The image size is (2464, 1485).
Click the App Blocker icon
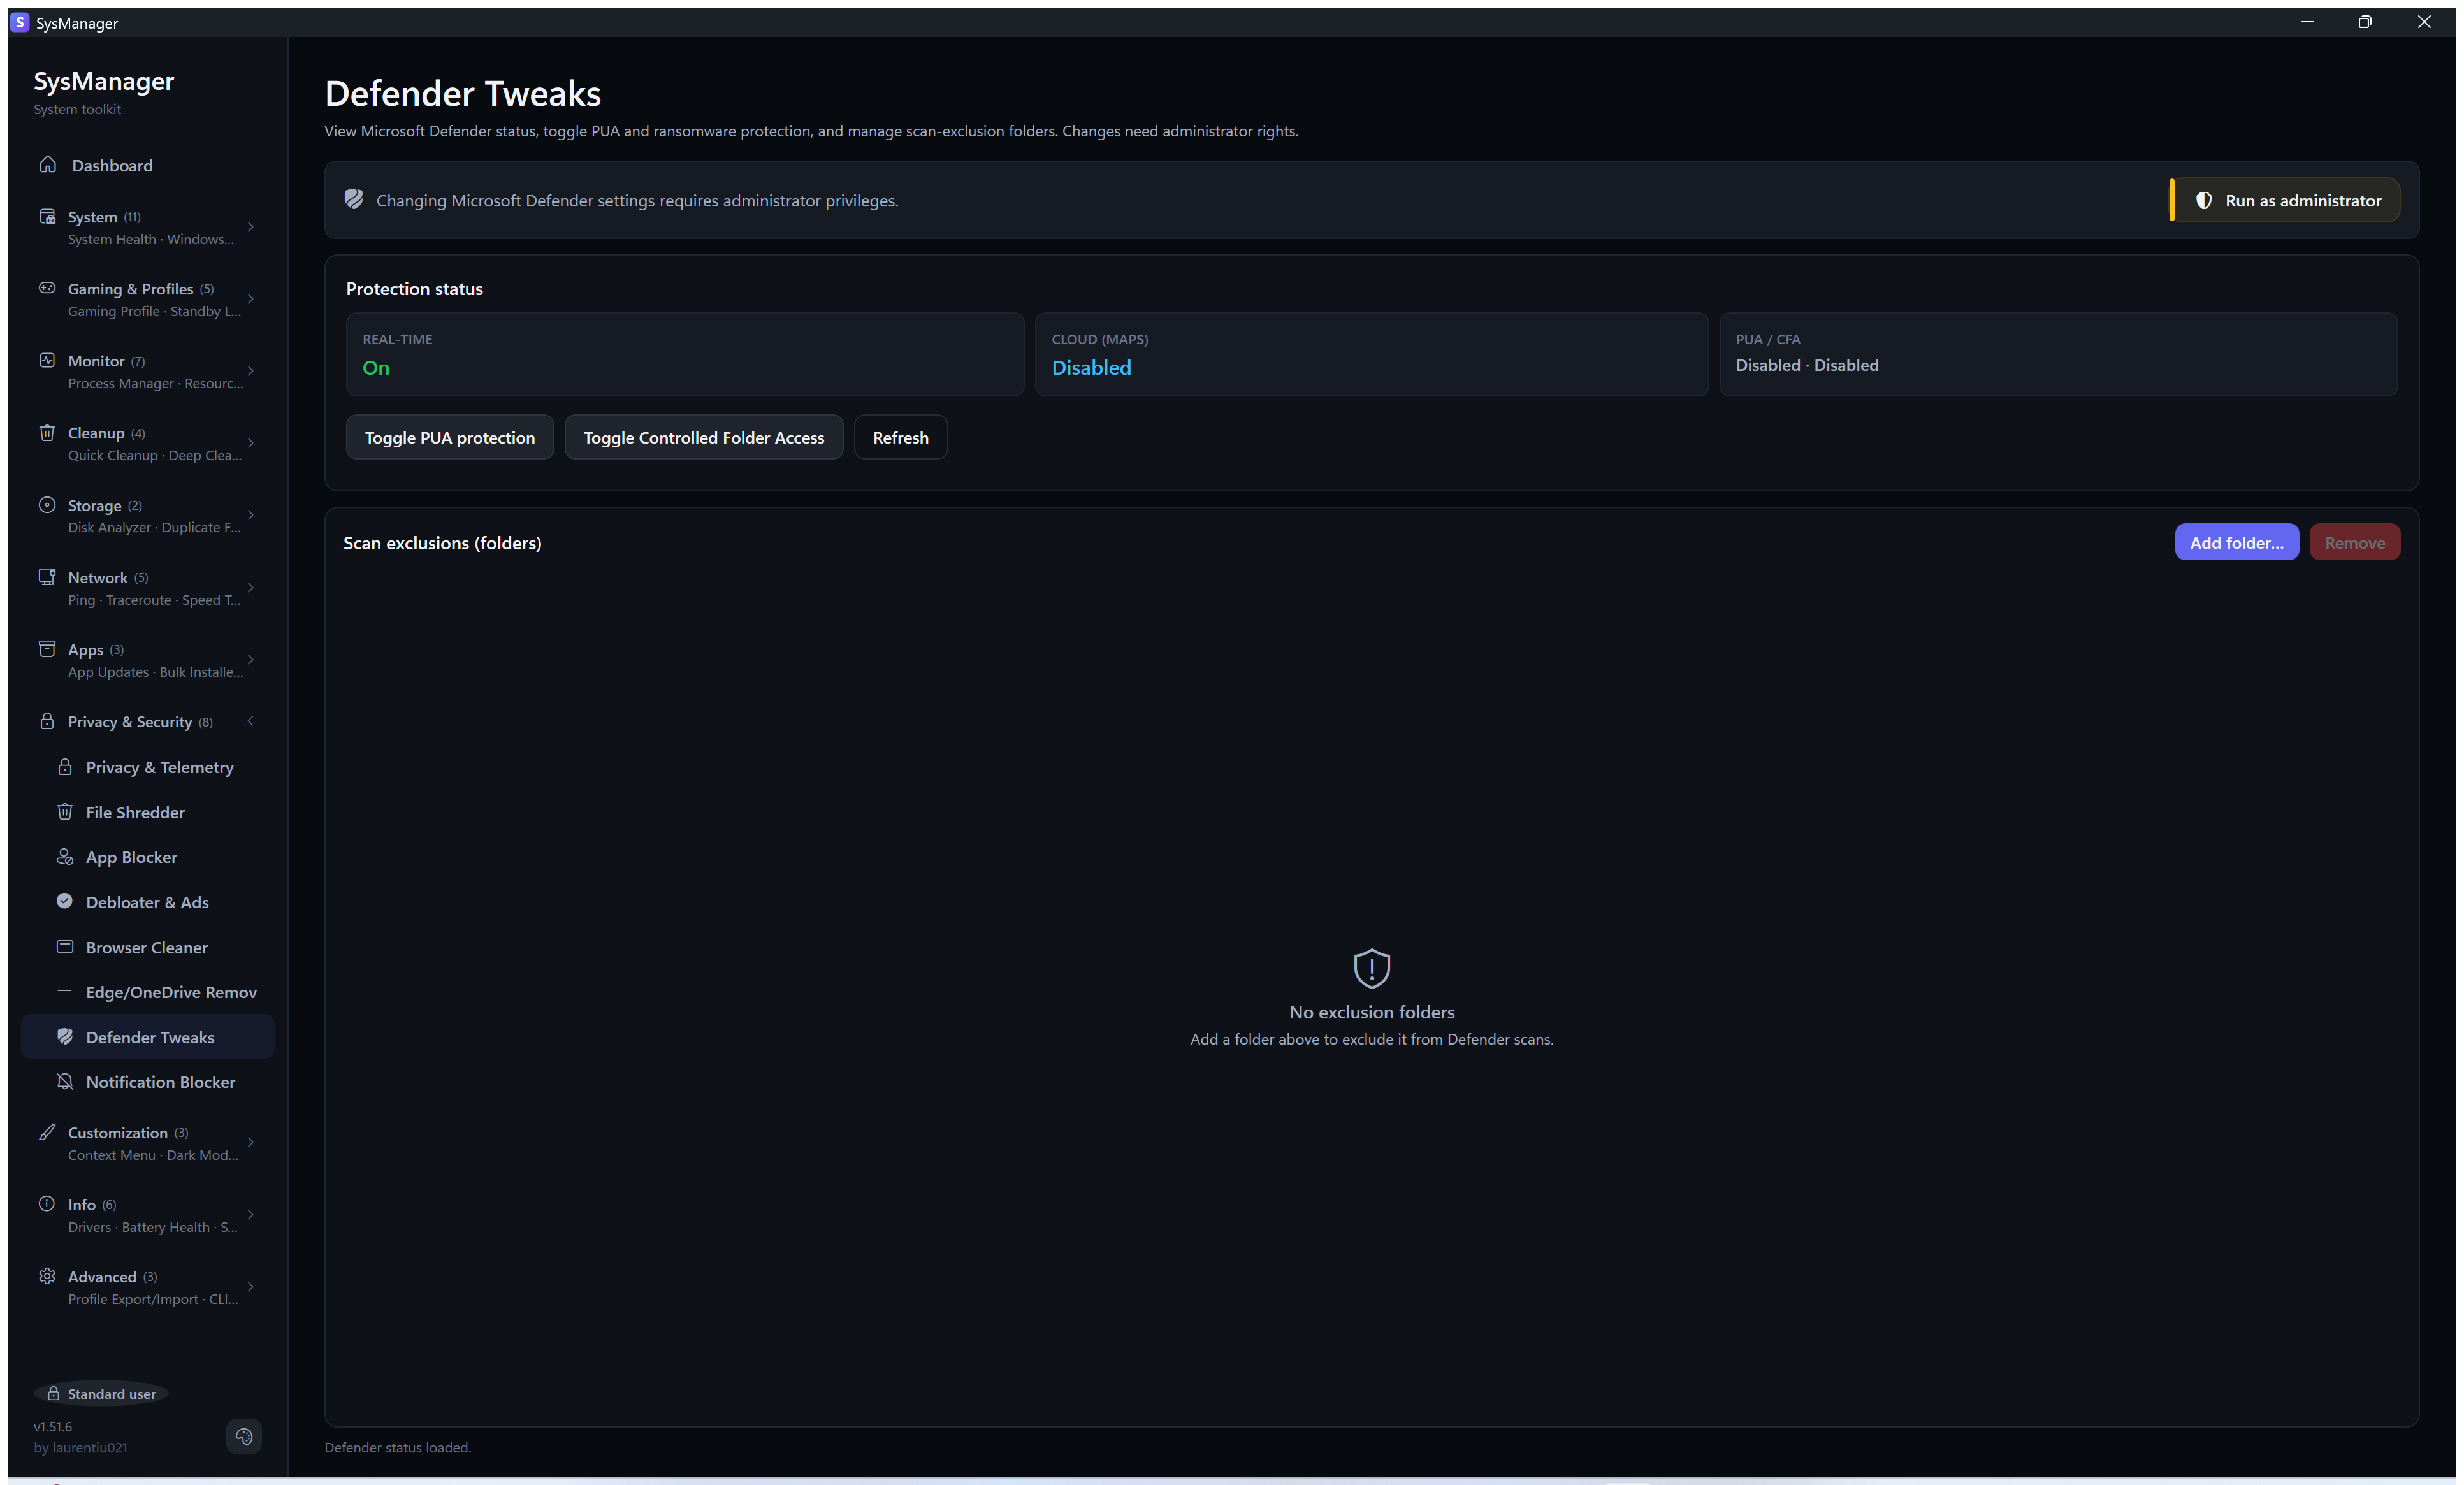(x=65, y=857)
